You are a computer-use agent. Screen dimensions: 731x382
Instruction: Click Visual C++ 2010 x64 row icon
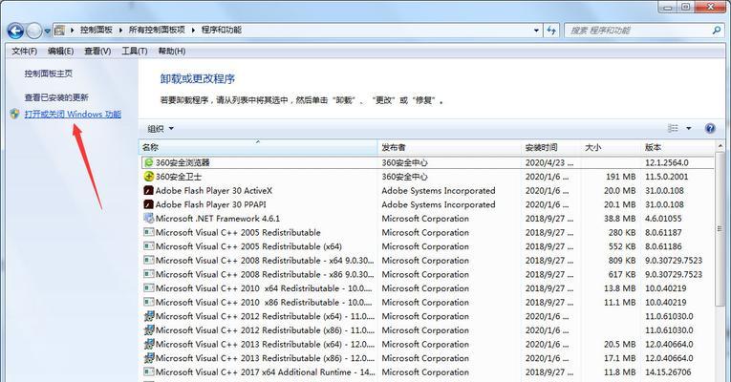click(x=149, y=287)
